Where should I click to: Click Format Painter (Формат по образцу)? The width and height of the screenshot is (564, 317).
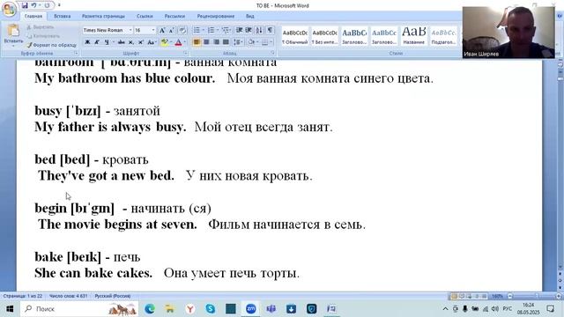pos(51,45)
